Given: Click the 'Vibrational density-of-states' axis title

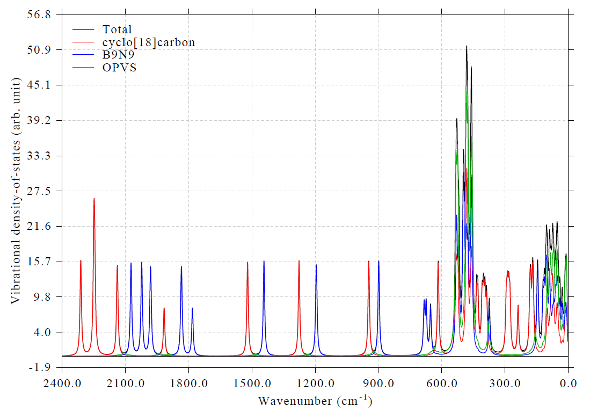Looking at the screenshot, I should coord(16,191).
